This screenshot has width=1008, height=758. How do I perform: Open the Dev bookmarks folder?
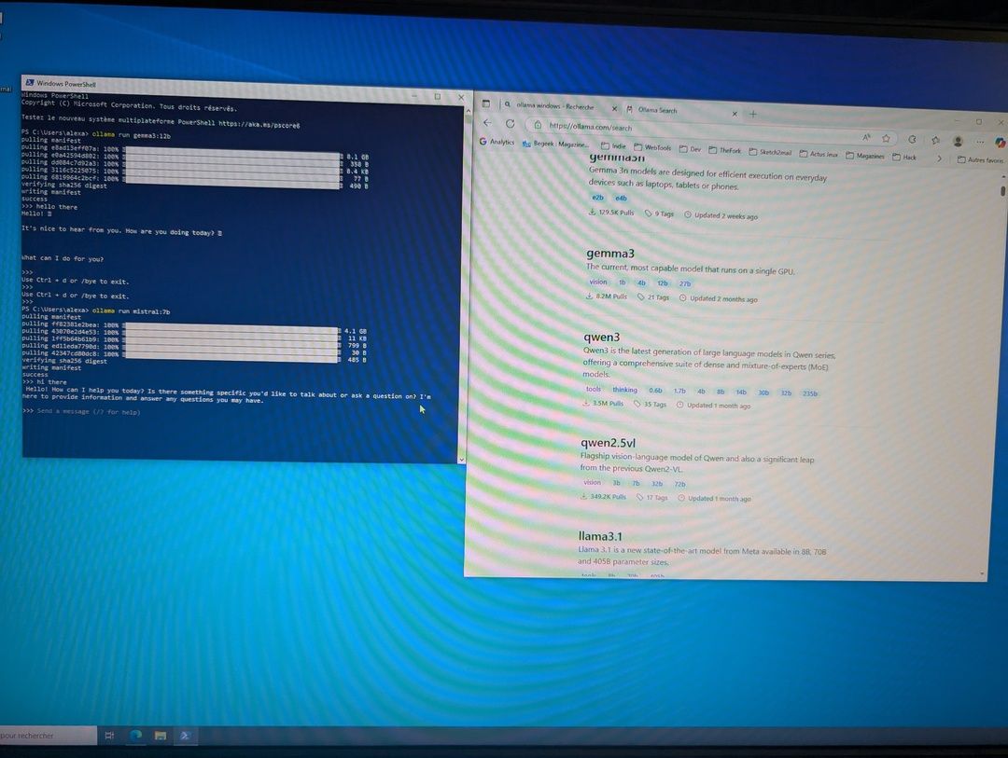pyautogui.click(x=690, y=148)
